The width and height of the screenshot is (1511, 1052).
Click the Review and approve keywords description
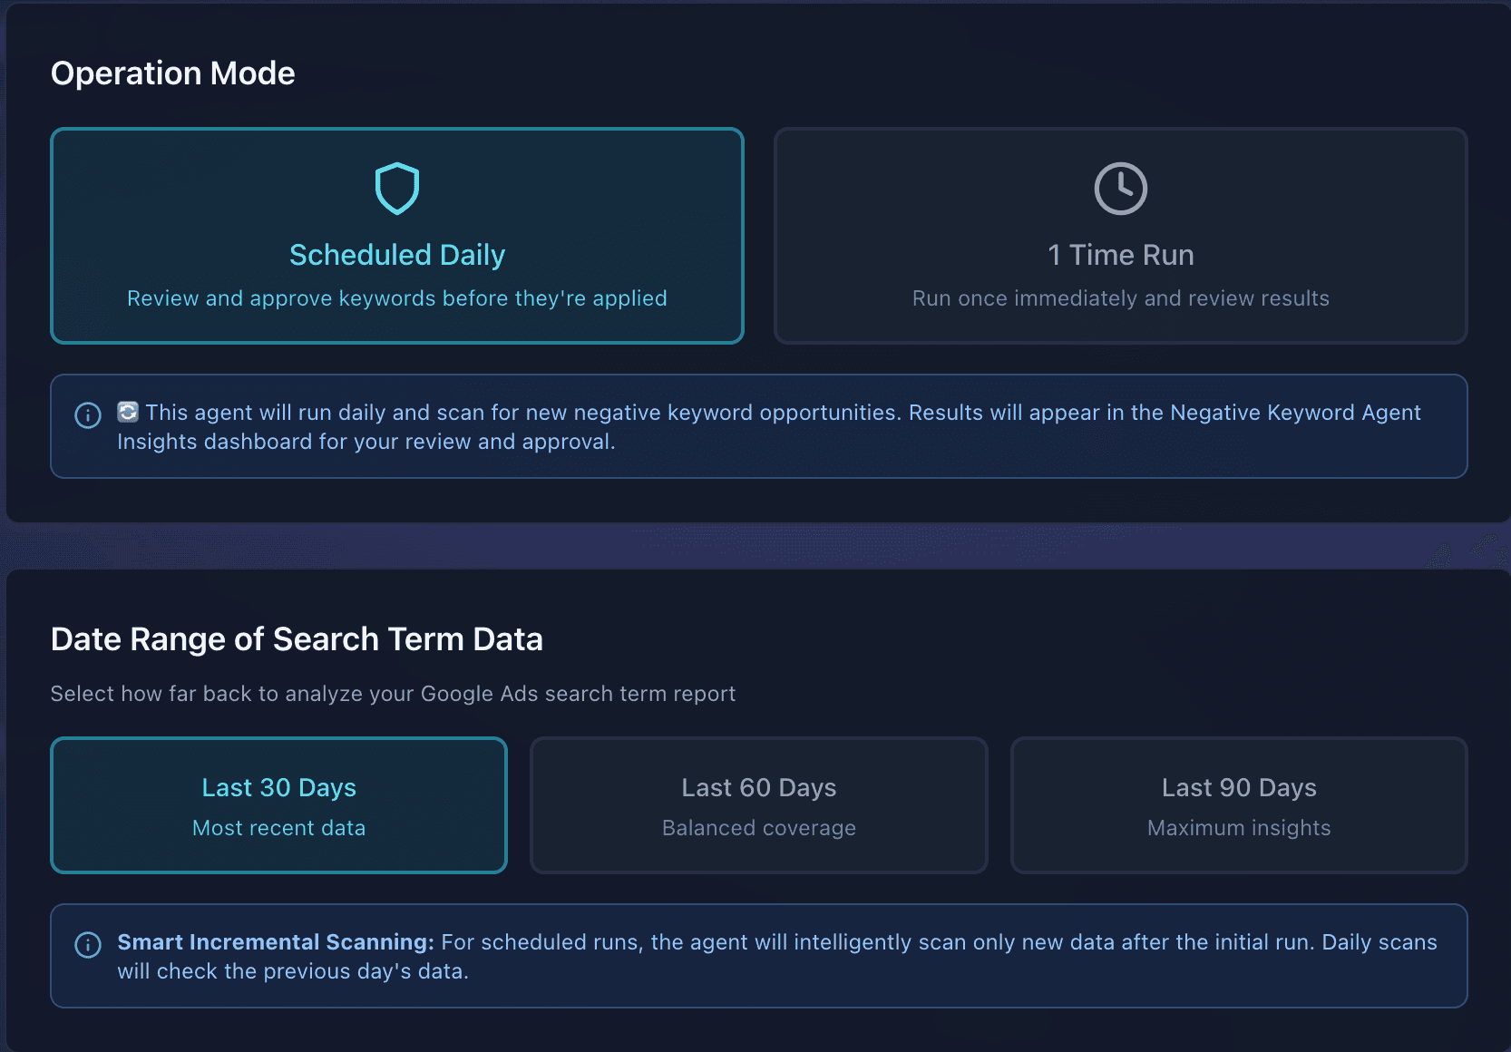(396, 297)
